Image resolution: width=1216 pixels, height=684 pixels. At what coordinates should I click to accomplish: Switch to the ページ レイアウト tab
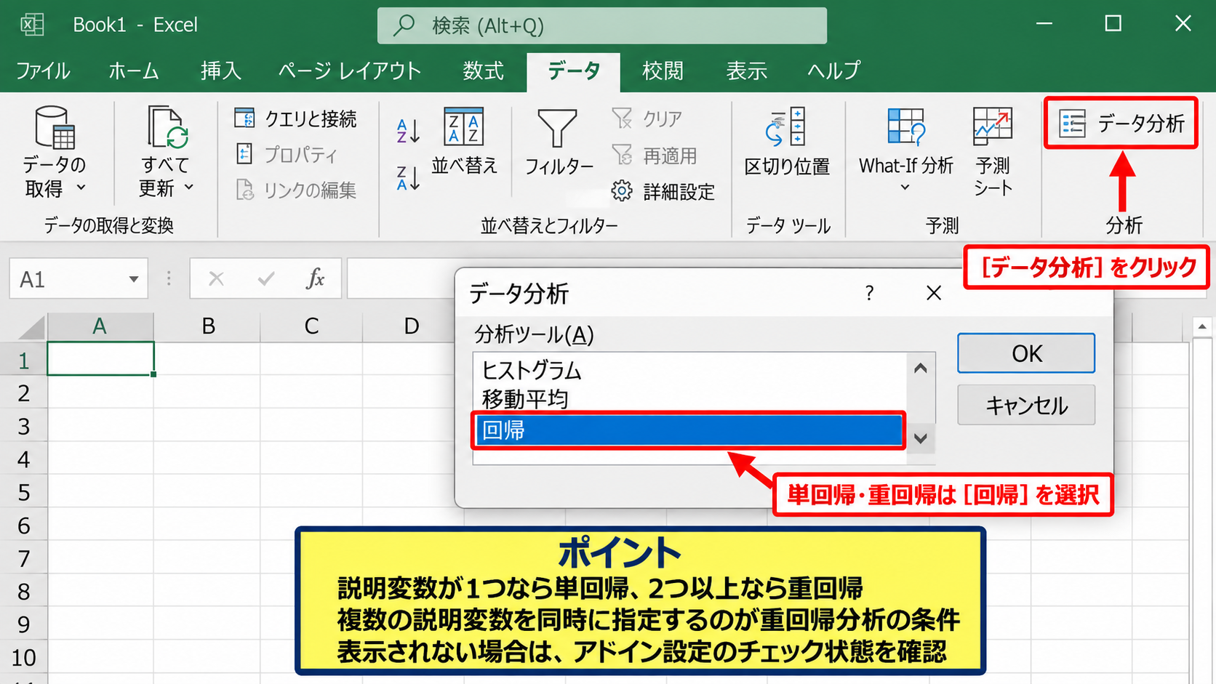(350, 71)
